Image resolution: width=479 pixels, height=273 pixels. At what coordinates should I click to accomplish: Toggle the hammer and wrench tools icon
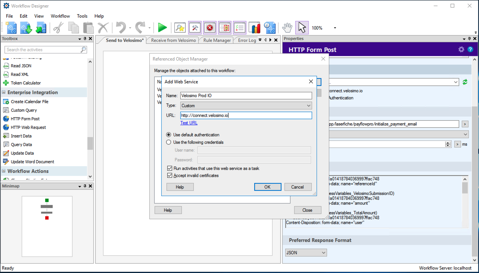[195, 28]
